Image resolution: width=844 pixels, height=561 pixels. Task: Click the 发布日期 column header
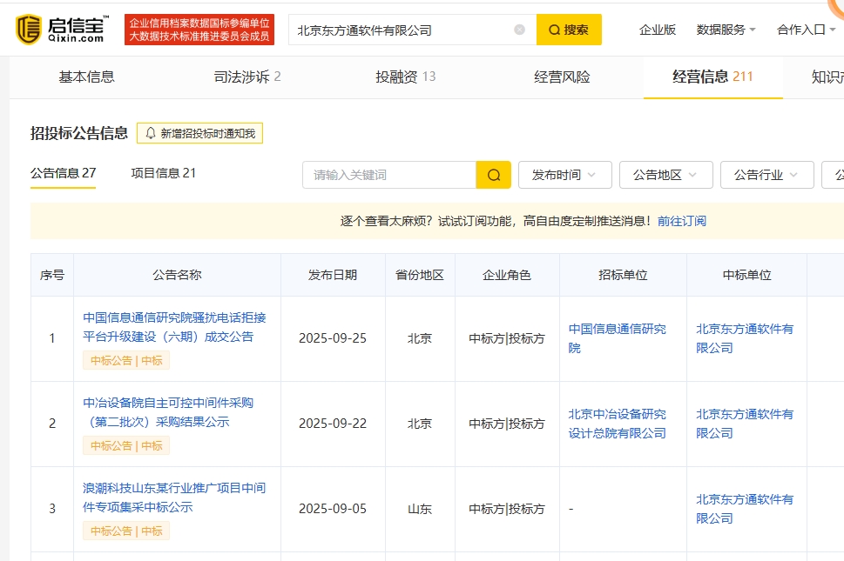click(333, 275)
